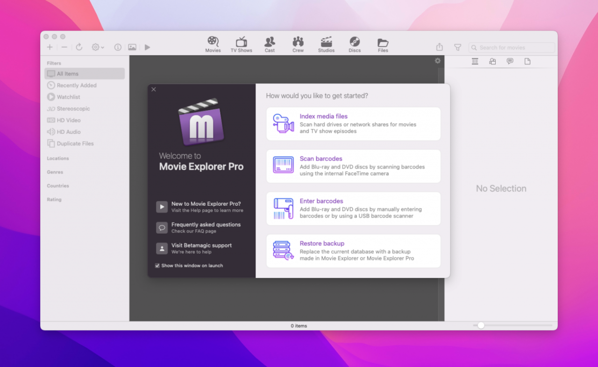Click the share icon in toolbar
Screen dimensions: 598x367
click(439, 47)
